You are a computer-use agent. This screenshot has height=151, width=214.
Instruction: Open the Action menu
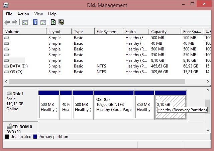pos(23,14)
